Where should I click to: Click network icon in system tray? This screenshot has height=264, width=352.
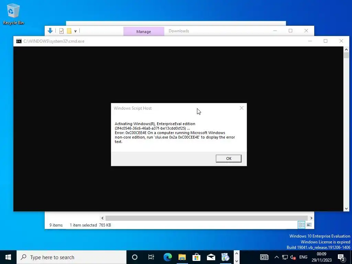click(x=285, y=257)
